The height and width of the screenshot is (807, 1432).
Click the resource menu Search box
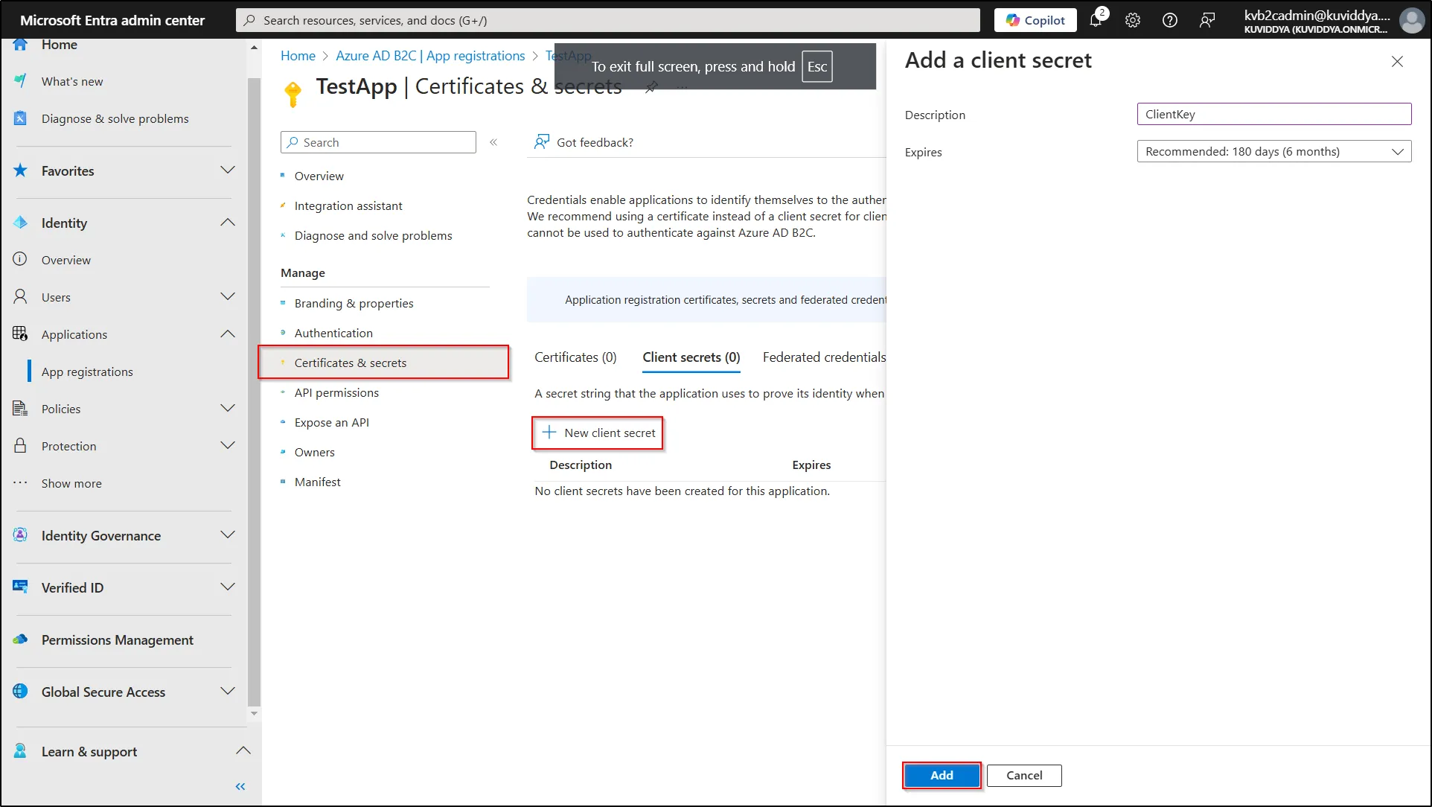point(378,142)
